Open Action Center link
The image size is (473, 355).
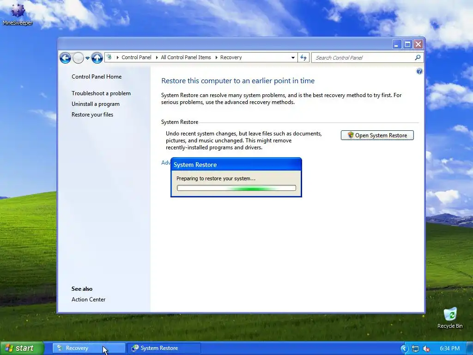(x=88, y=300)
